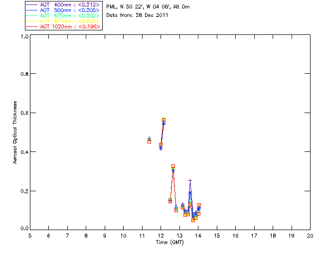Click the x-axis tick label '7'
The width and height of the screenshot is (319, 255).
tap(67, 236)
